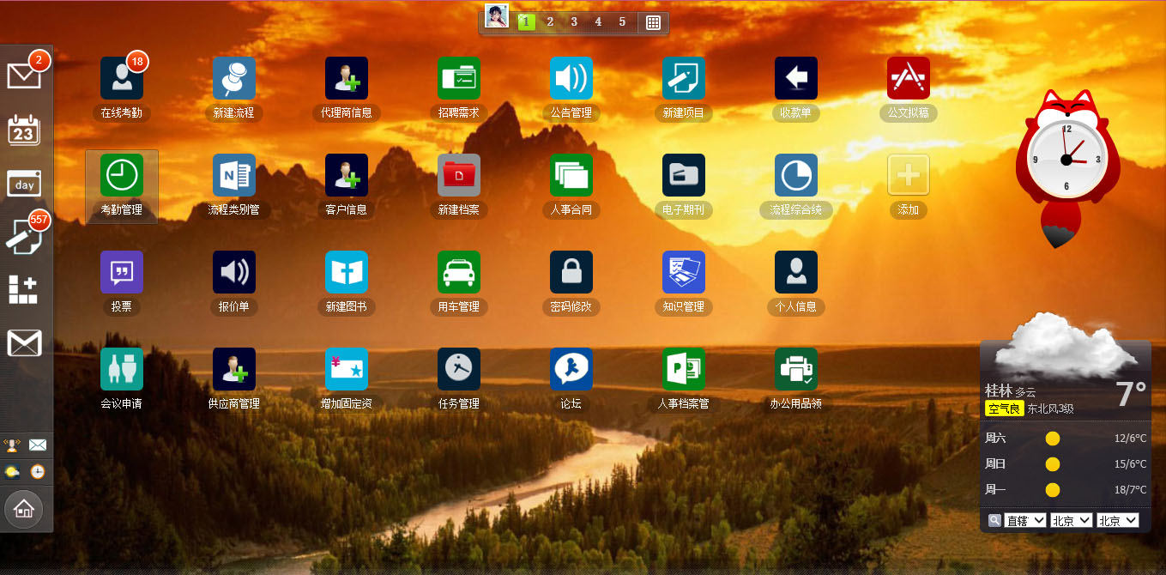The width and height of the screenshot is (1166, 575).
Task: Open 代理商信息 agent info icon
Action: (347, 78)
